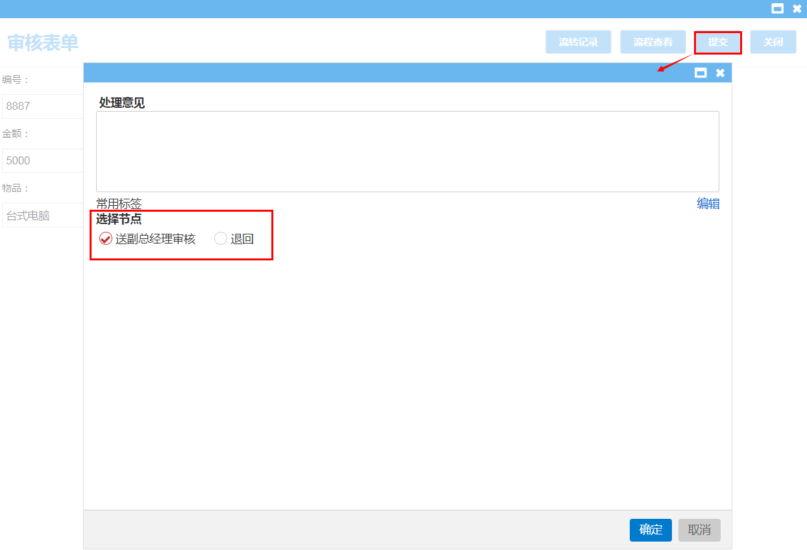Click the 常用标签 label
The height and width of the screenshot is (550, 807).
(x=119, y=204)
